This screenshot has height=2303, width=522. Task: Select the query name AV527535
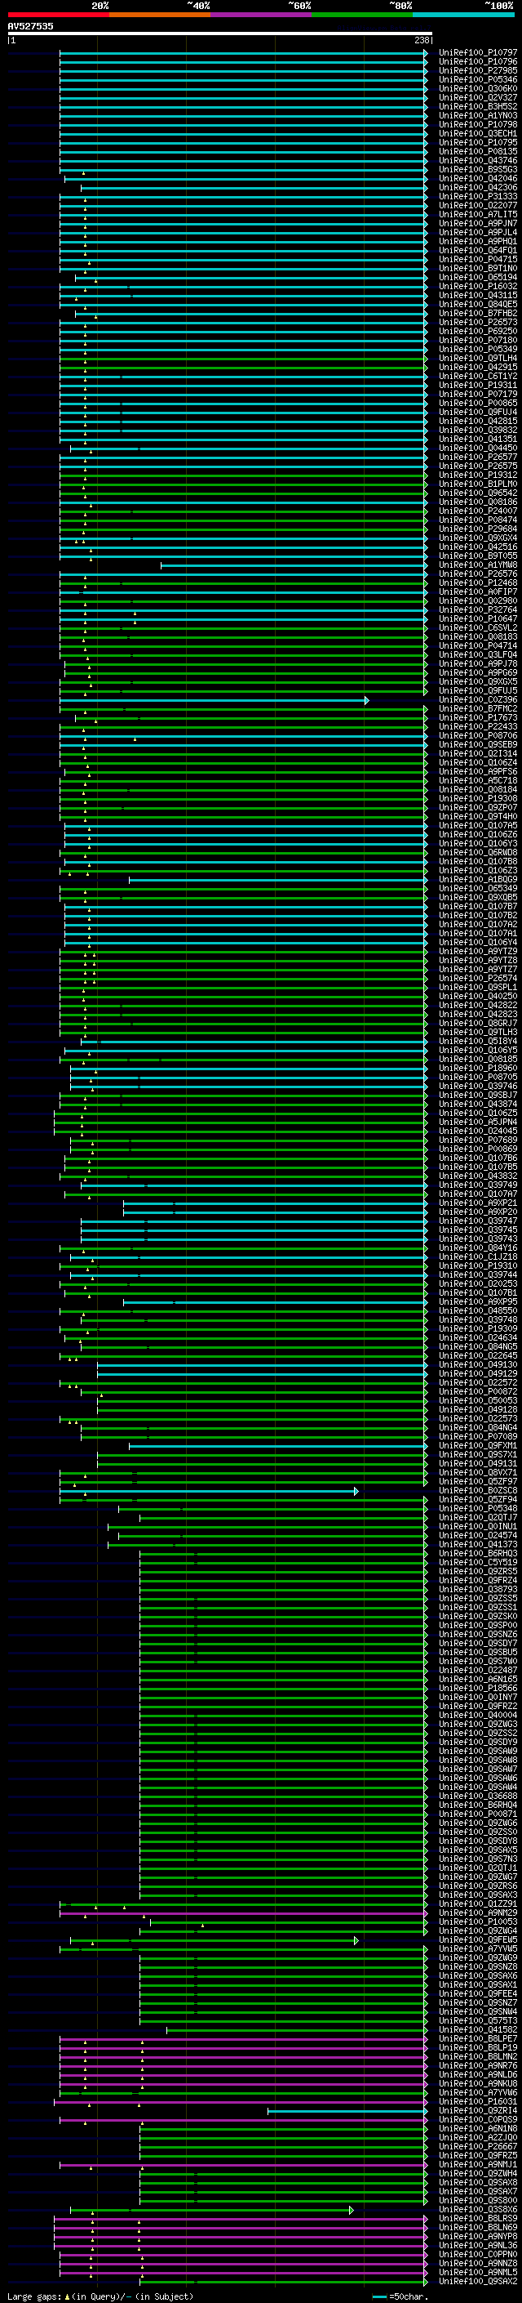(x=30, y=26)
